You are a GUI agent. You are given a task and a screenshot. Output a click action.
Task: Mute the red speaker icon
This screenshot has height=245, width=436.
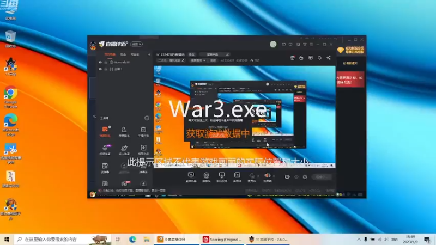[267, 175]
